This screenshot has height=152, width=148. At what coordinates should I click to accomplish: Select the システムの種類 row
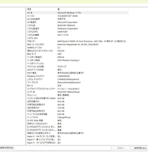pos(77,35)
